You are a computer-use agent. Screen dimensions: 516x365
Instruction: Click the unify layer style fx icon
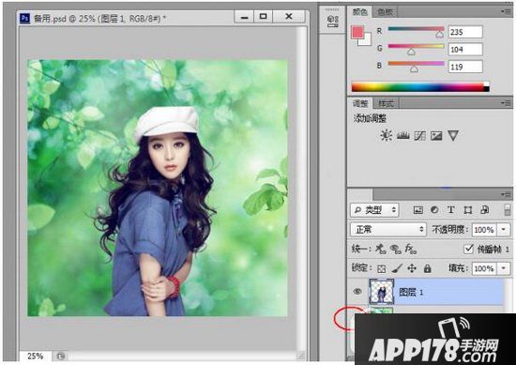411,250
